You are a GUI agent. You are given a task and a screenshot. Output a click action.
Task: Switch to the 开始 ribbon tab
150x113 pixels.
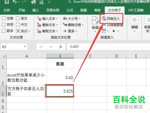coord(22,10)
